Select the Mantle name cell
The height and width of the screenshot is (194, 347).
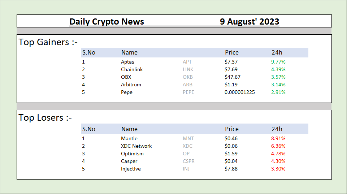pos(129,138)
